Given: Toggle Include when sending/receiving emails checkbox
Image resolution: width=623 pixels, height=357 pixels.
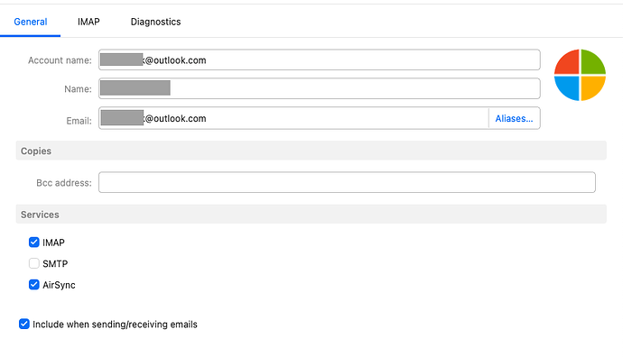Looking at the screenshot, I should coord(24,324).
